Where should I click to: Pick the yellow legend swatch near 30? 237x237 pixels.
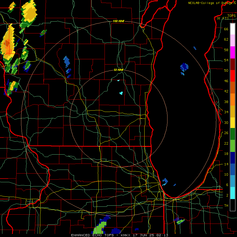click(233, 123)
